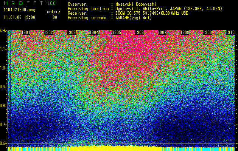Click the Receiver label
The height and width of the screenshot is (151, 238).
(77, 13)
